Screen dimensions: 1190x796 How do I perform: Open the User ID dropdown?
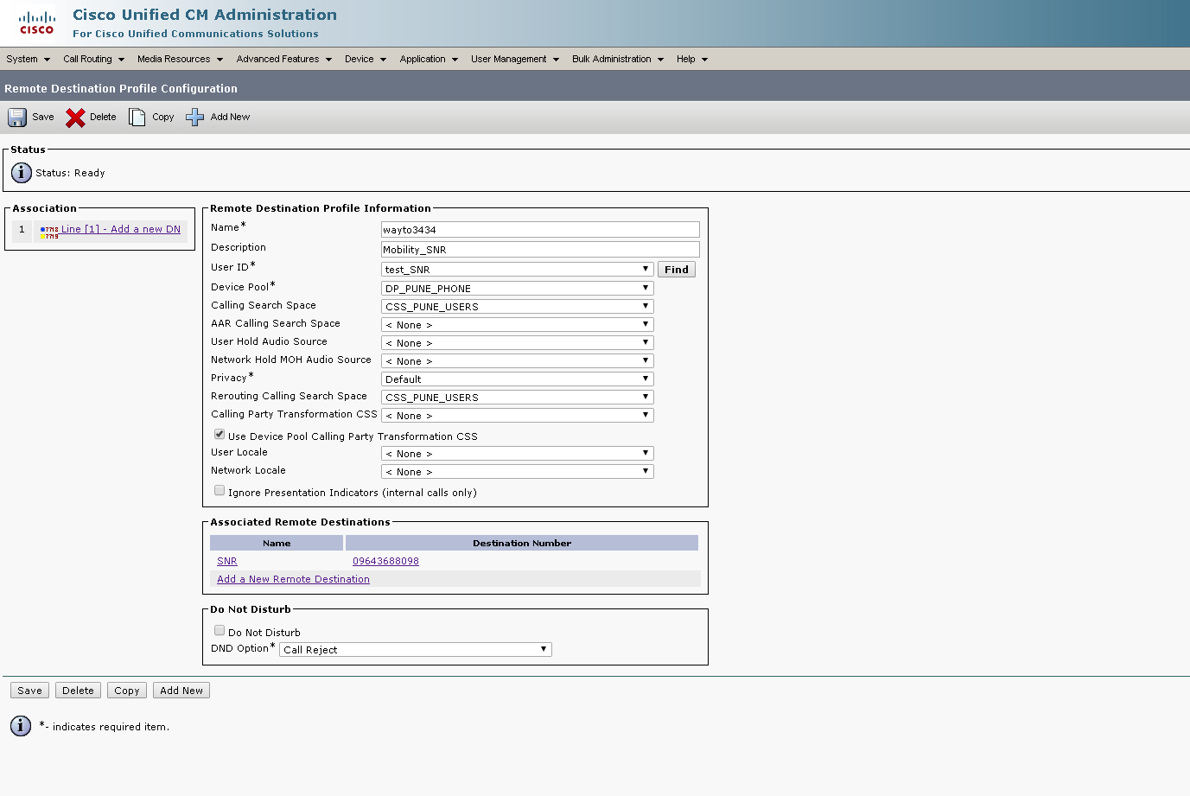[x=518, y=270]
